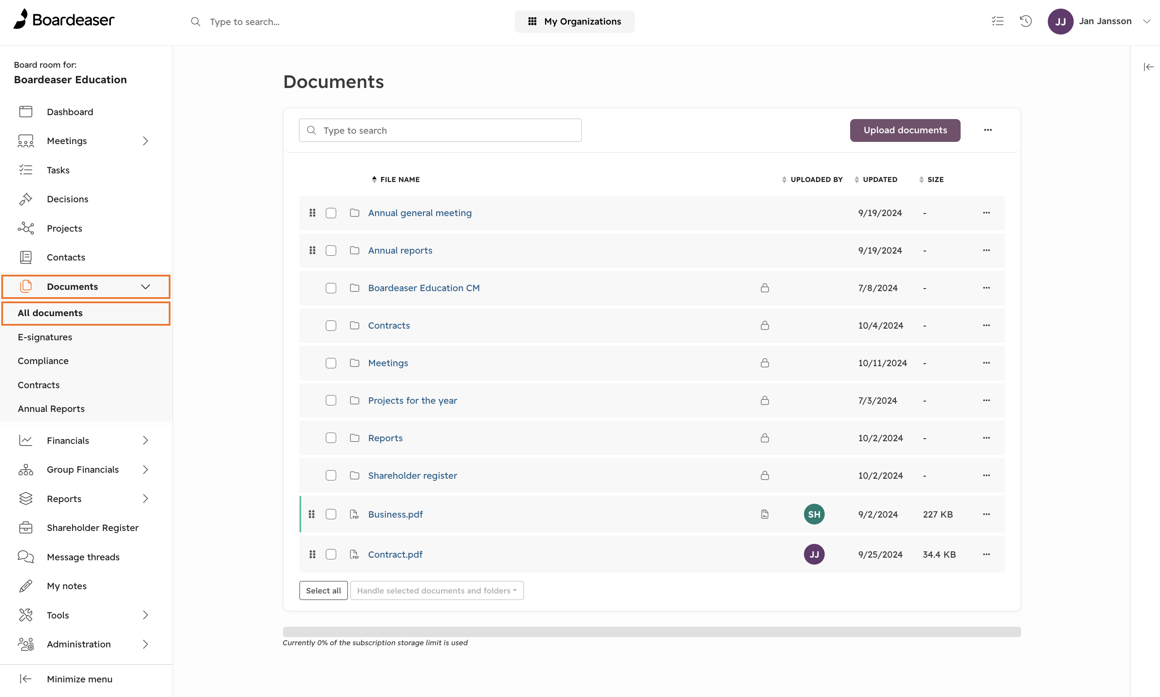Screen dimensions: 1160x697
Task: Open Compliance in sidebar
Action: (43, 361)
